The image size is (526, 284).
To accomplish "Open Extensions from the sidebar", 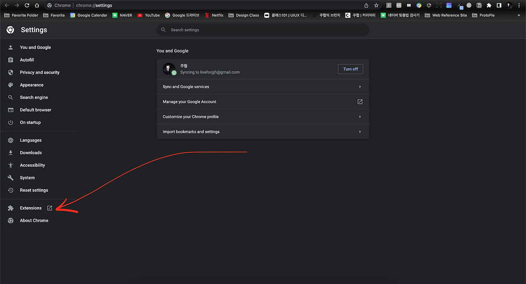I will click(x=31, y=208).
